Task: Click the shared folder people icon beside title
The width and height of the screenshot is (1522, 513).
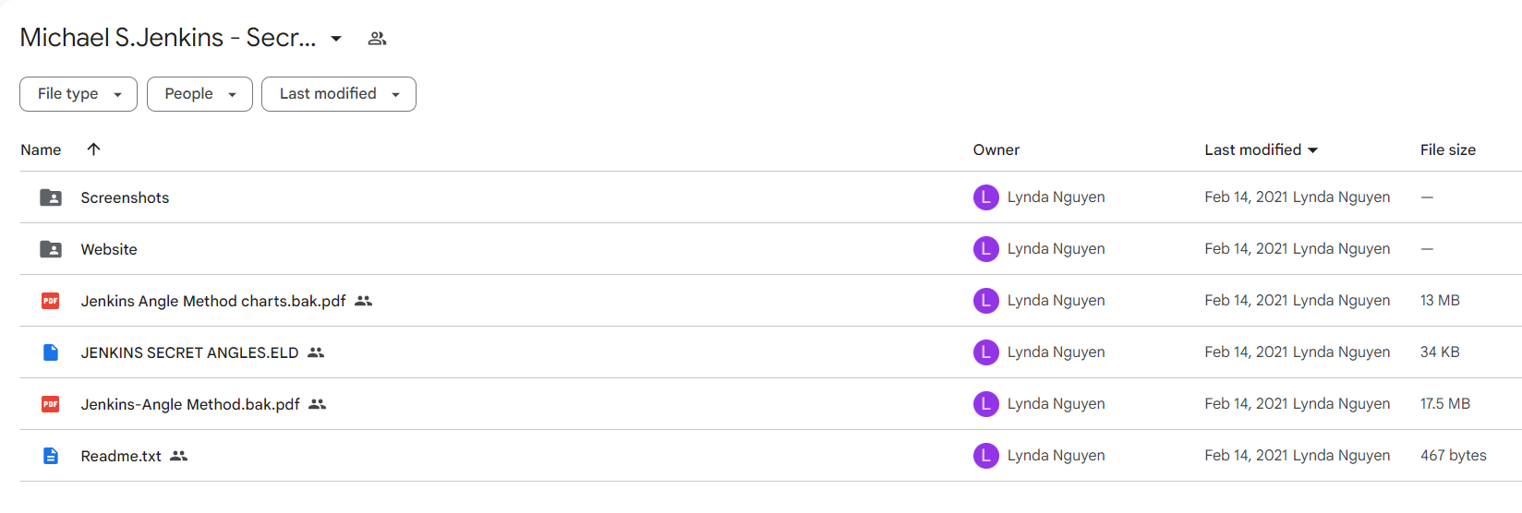Action: click(x=377, y=39)
